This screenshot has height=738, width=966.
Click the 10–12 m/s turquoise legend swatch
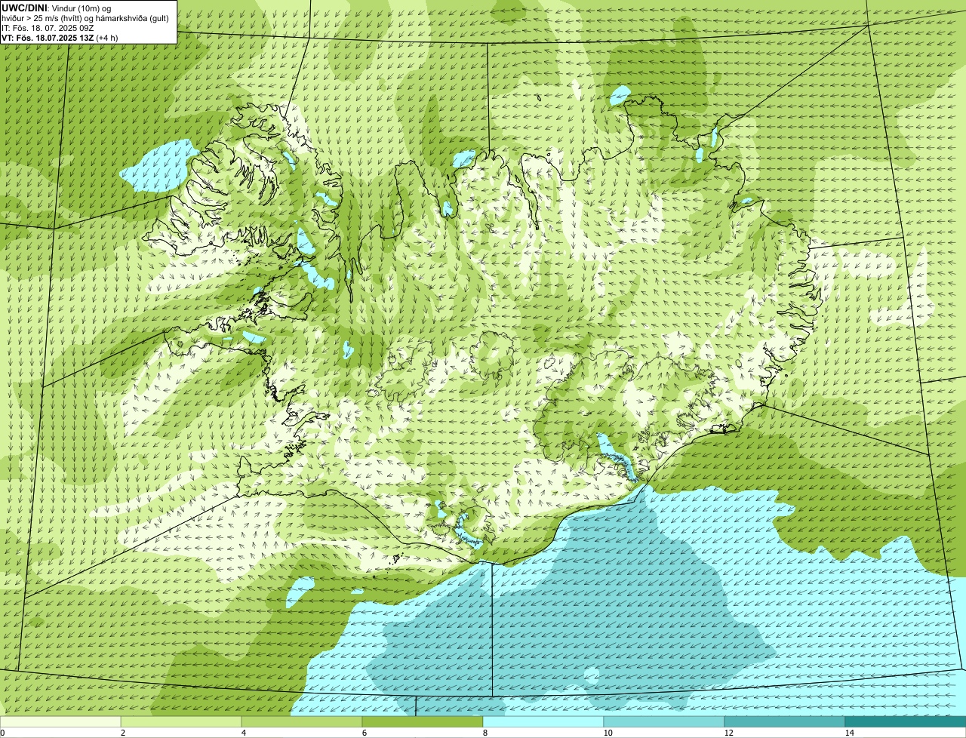[x=664, y=721]
